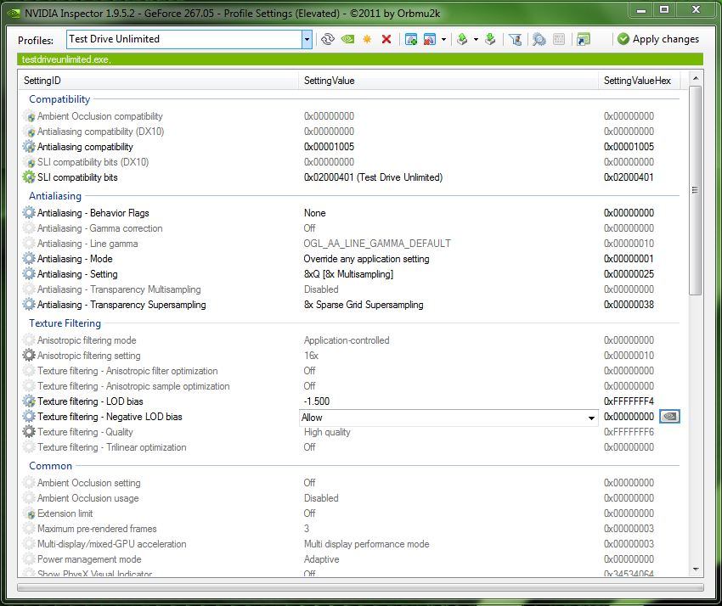Create a new profile with the sun icon
Image resolution: width=722 pixels, height=606 pixels.
[367, 40]
